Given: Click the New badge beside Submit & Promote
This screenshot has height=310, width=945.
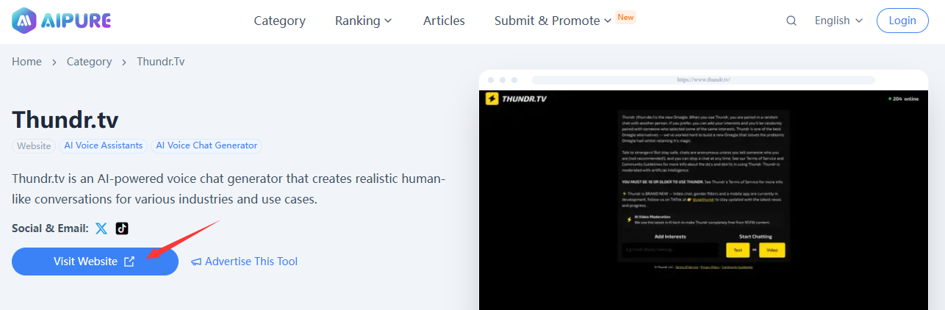Looking at the screenshot, I should point(625,17).
